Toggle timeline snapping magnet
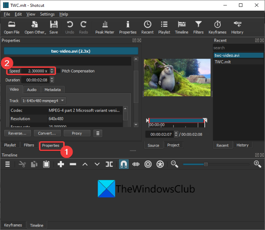Screen dimensions: 265x230 tap(124, 164)
